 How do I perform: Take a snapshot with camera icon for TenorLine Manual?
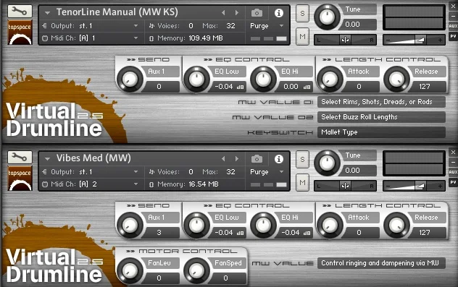[257, 13]
